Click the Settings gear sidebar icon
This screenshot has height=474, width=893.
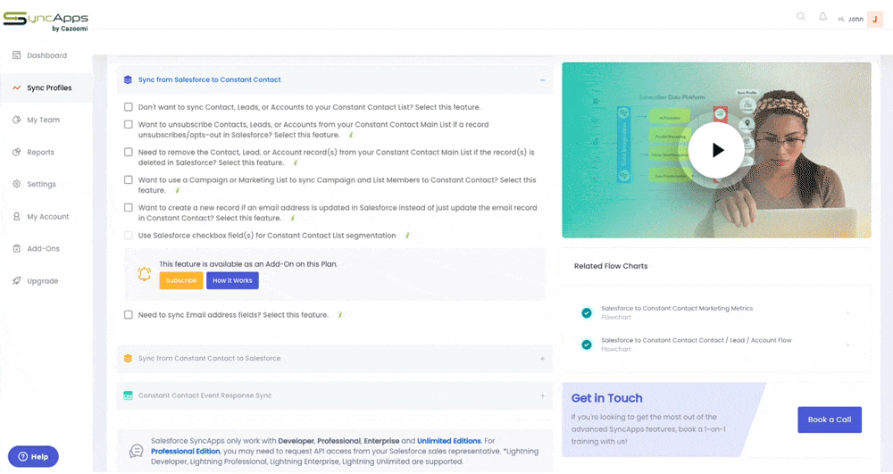(16, 184)
